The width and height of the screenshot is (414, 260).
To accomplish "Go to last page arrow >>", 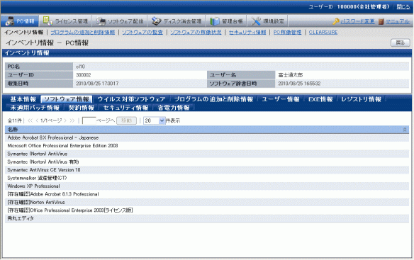I will tap(72, 120).
